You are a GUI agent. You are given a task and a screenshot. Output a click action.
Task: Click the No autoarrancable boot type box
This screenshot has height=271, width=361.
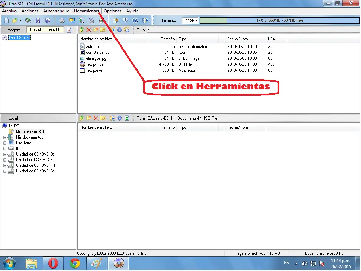(45, 30)
